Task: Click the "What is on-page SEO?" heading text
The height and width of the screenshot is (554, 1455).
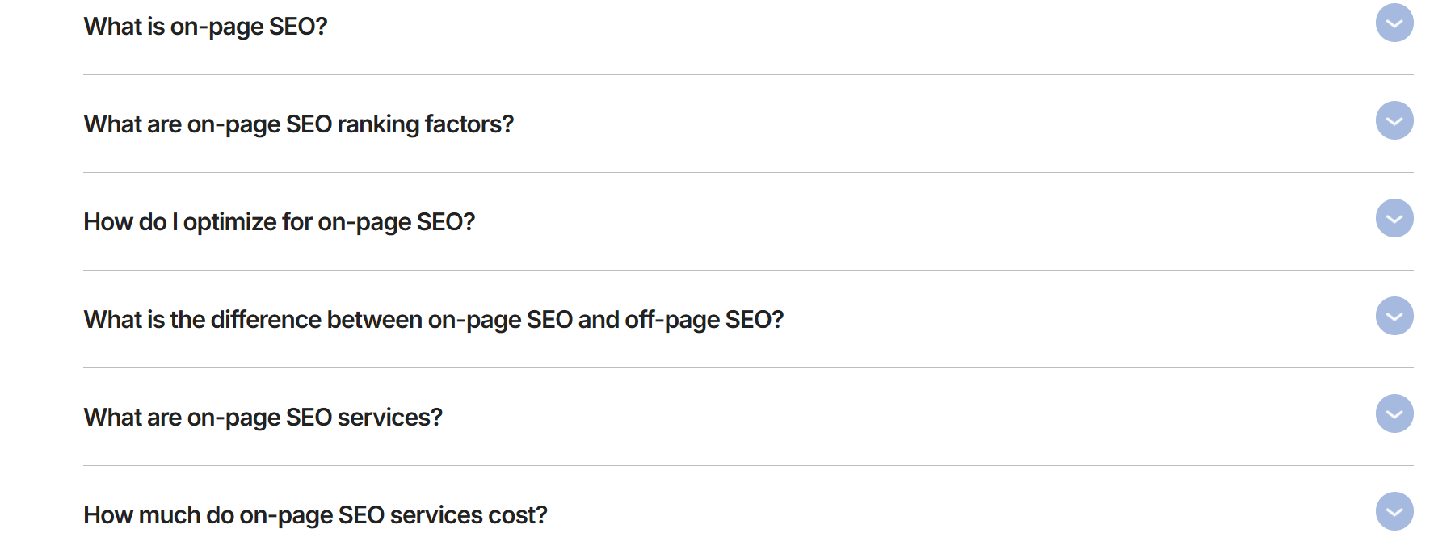Action: [x=205, y=27]
